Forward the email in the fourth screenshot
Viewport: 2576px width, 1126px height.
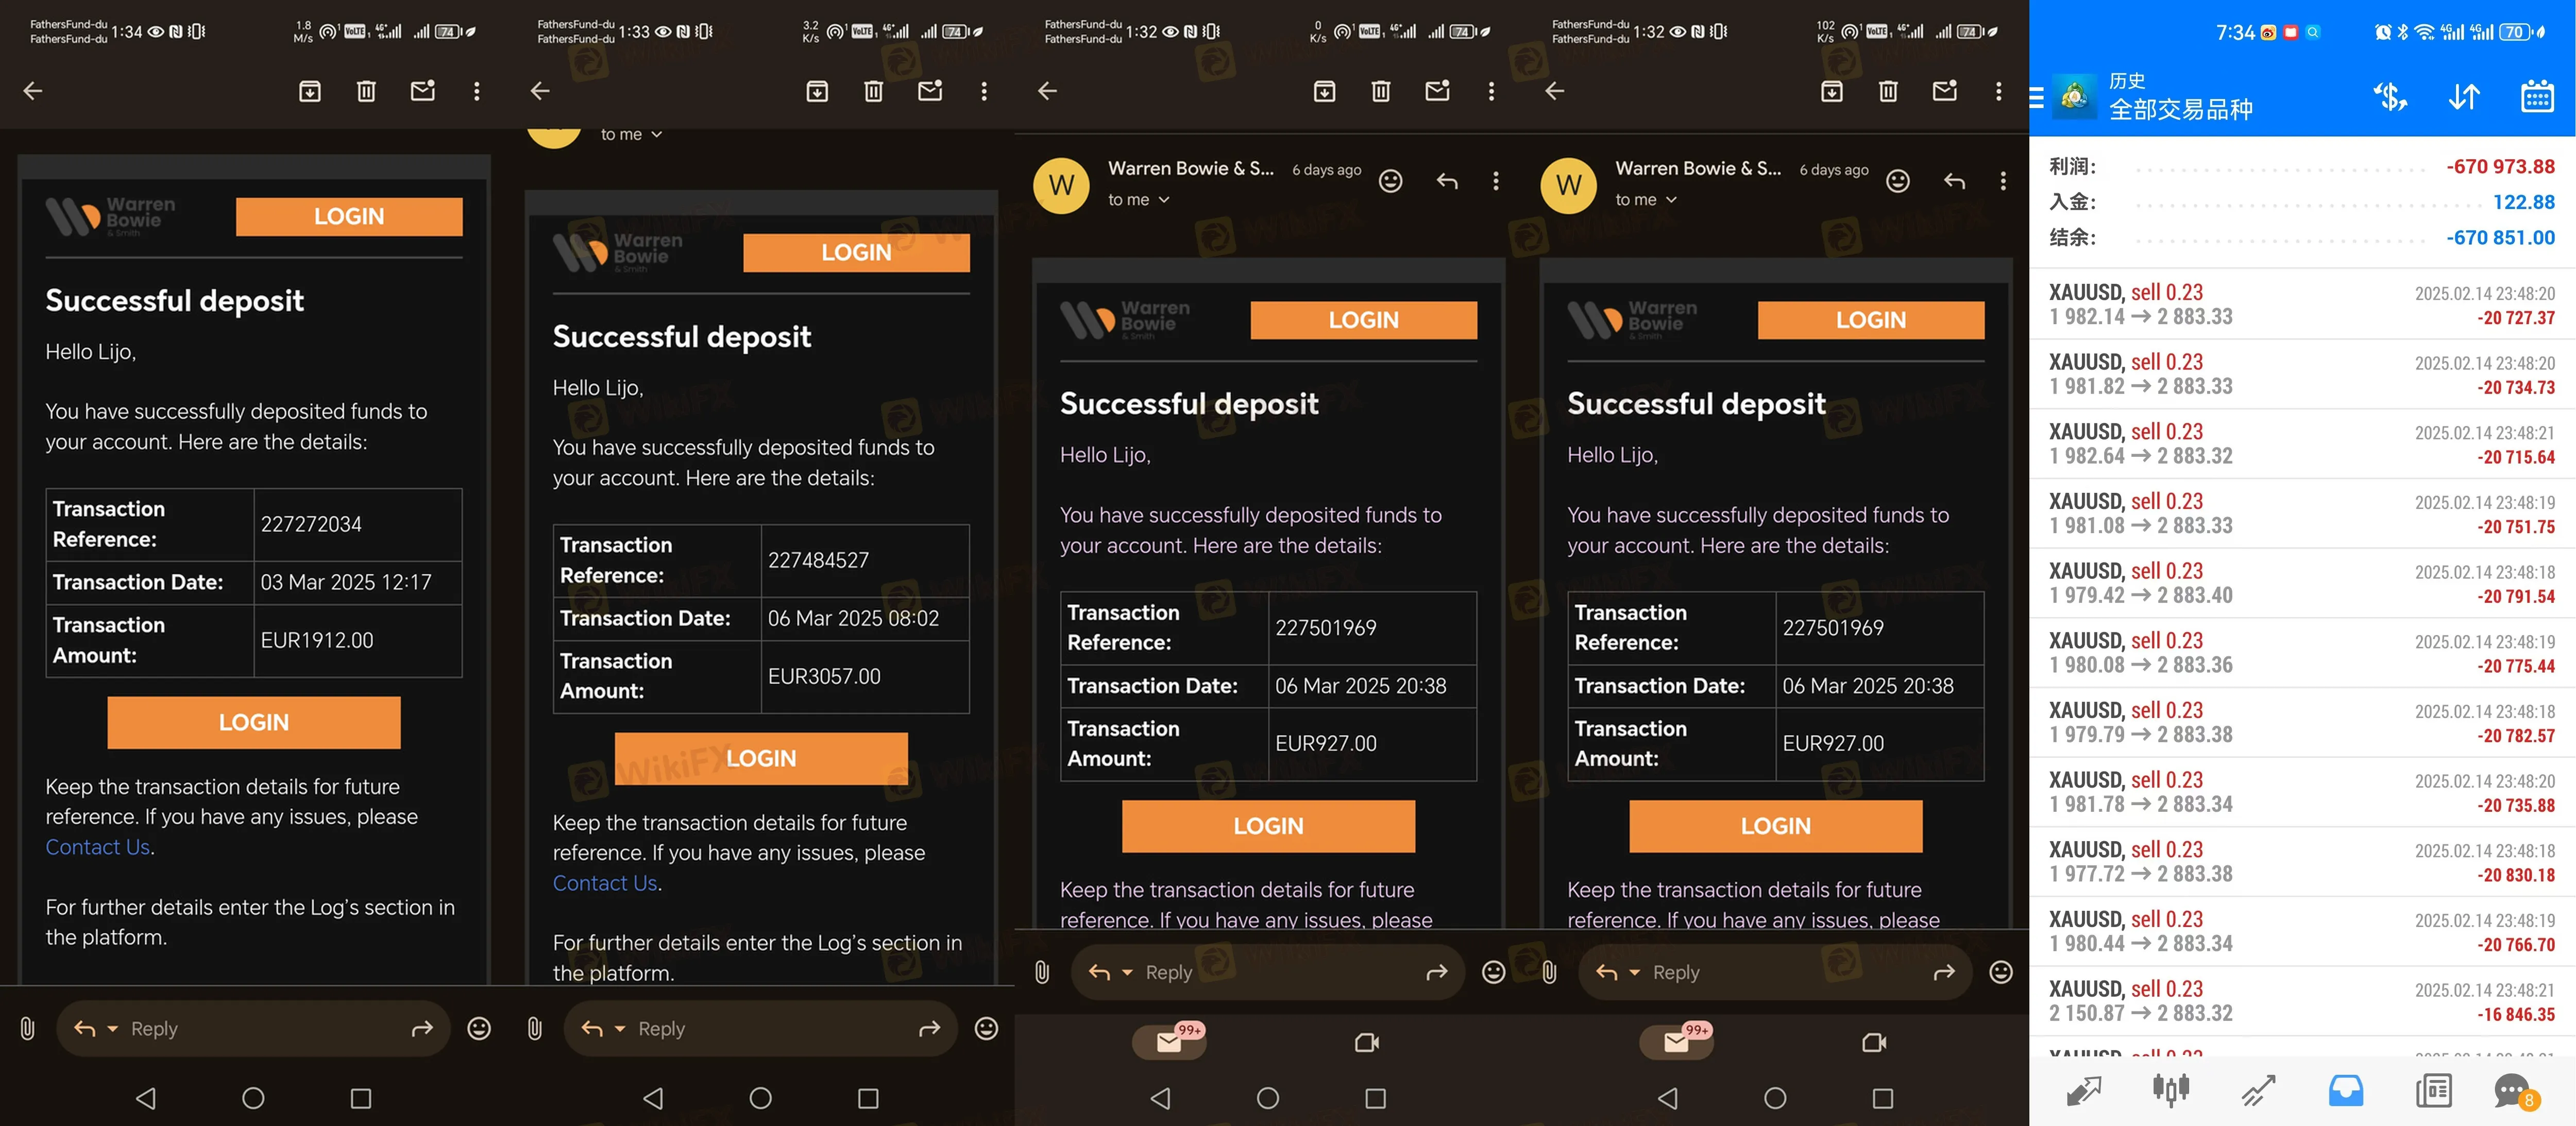[1943, 972]
